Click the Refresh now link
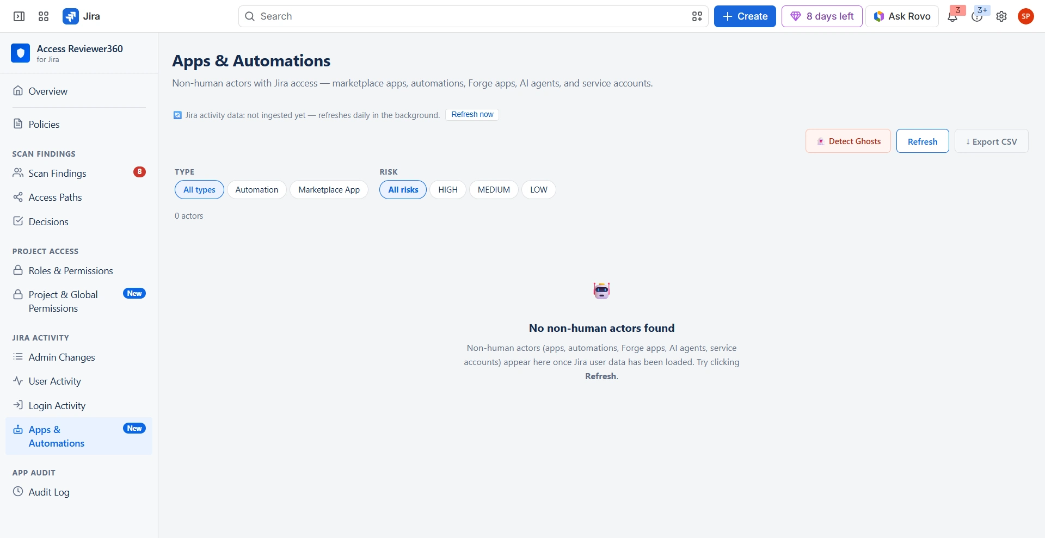1045x538 pixels. tap(472, 114)
